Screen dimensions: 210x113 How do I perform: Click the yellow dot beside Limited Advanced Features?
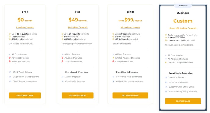point(113,58)
